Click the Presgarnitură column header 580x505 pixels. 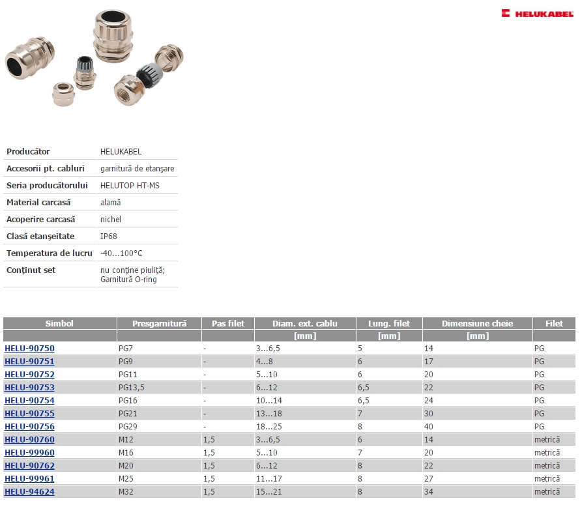pyautogui.click(x=159, y=323)
